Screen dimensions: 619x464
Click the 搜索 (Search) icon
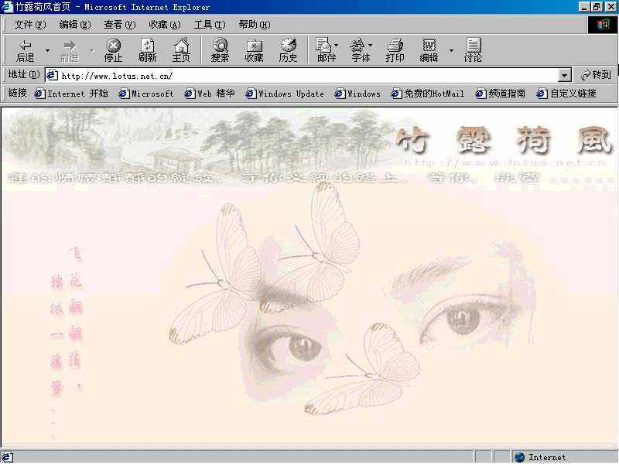[220, 49]
